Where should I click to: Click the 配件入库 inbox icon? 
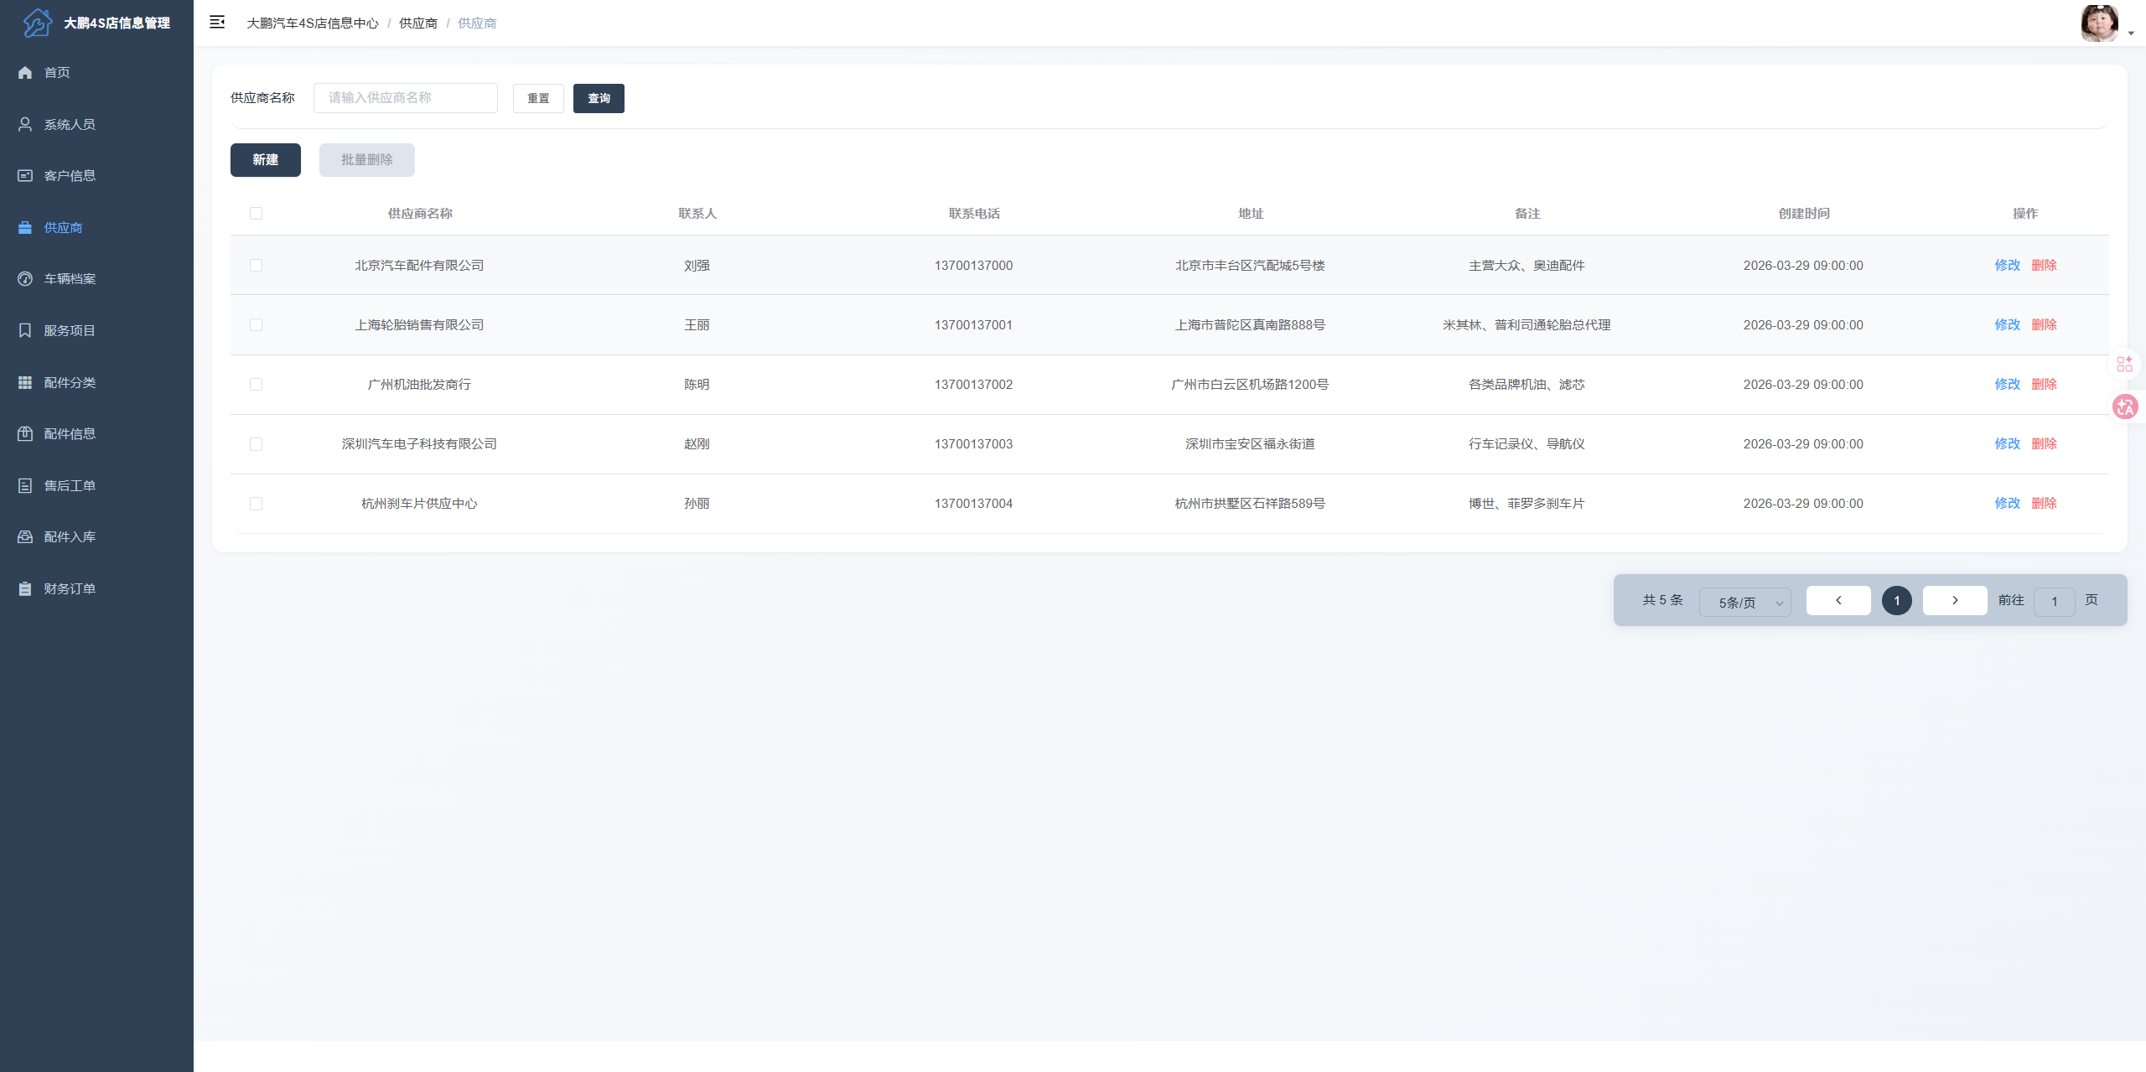tap(25, 537)
